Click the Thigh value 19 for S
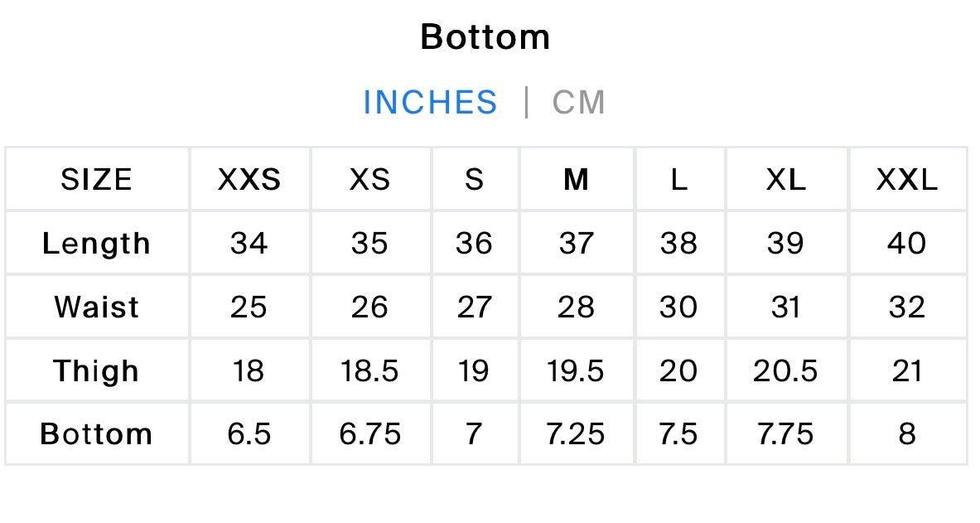Image resolution: width=980 pixels, height=523 pixels. tap(473, 371)
